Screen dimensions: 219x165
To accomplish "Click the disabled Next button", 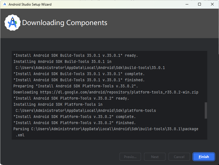I will [155, 157].
